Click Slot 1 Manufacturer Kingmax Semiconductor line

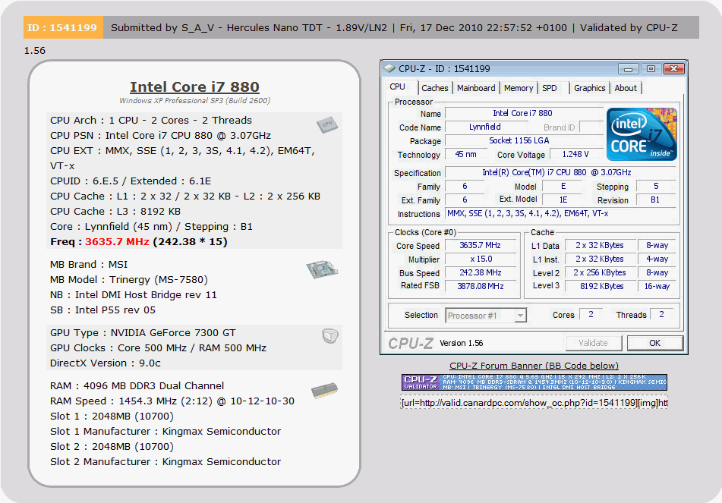pyautogui.click(x=166, y=432)
